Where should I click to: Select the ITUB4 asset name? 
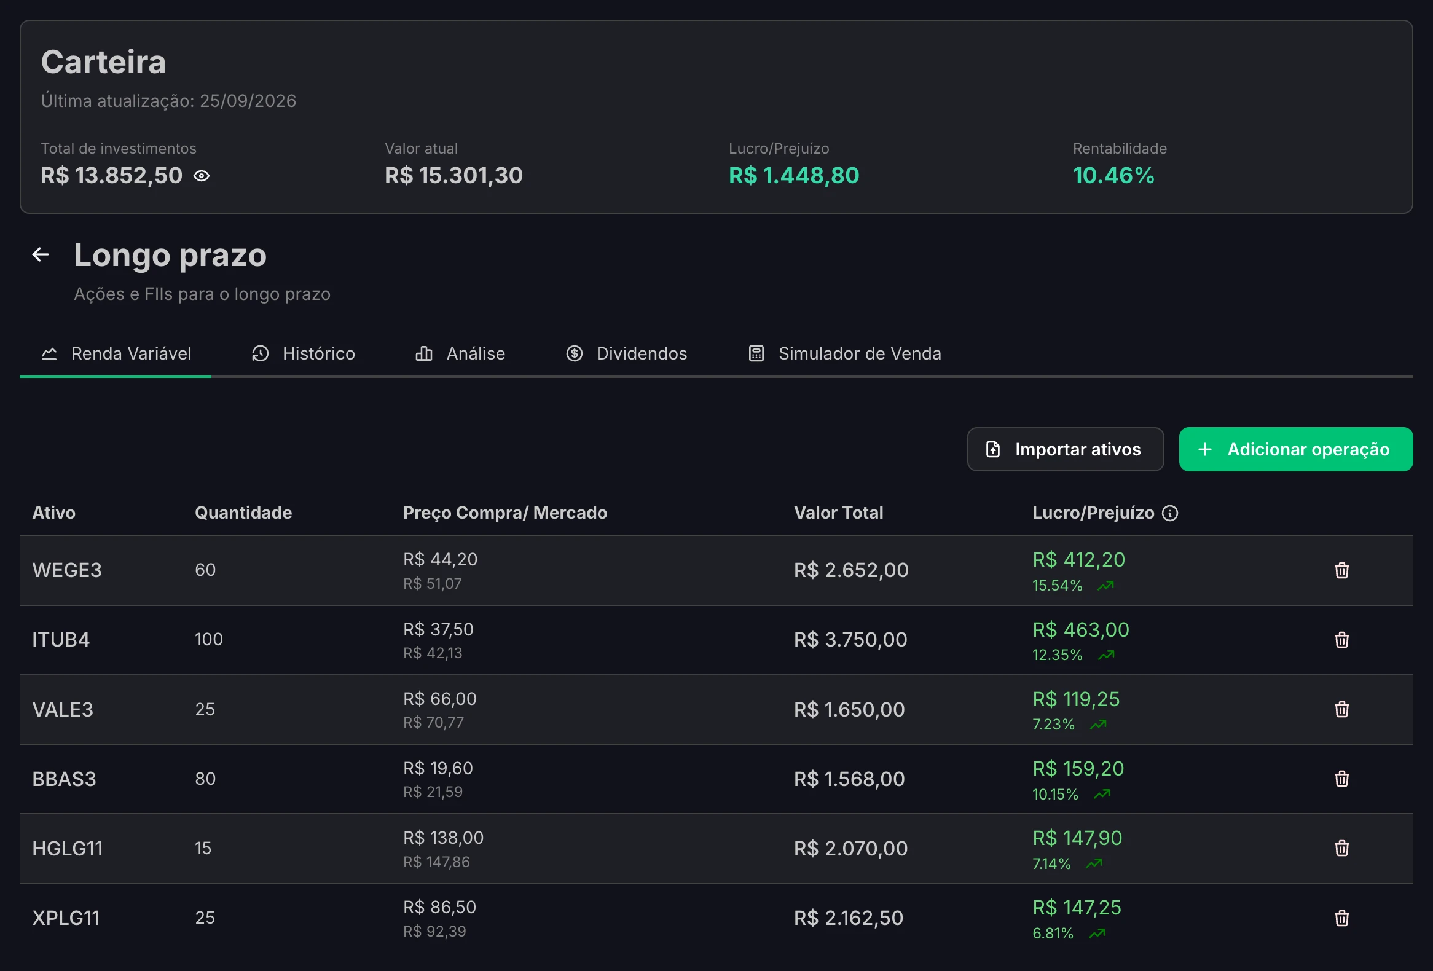point(61,640)
